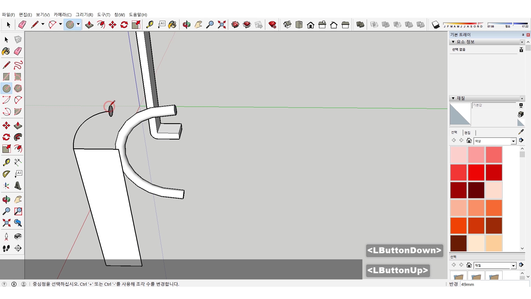This screenshot has height=299, width=531.
Task: Select the 3D Text tool
Action: 18,186
